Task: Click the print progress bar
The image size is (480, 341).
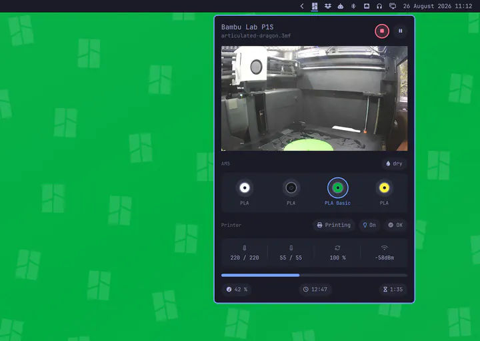Action: pos(315,275)
